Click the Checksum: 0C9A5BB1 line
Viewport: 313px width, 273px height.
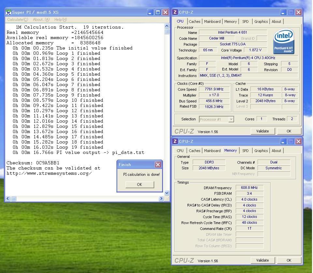[33, 163]
